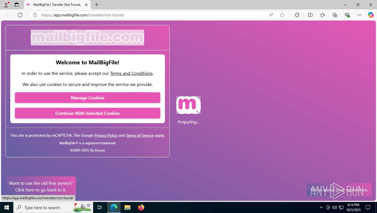This screenshot has width=377, height=213.
Task: Open the Google Privacy Policy link
Action: (106, 135)
